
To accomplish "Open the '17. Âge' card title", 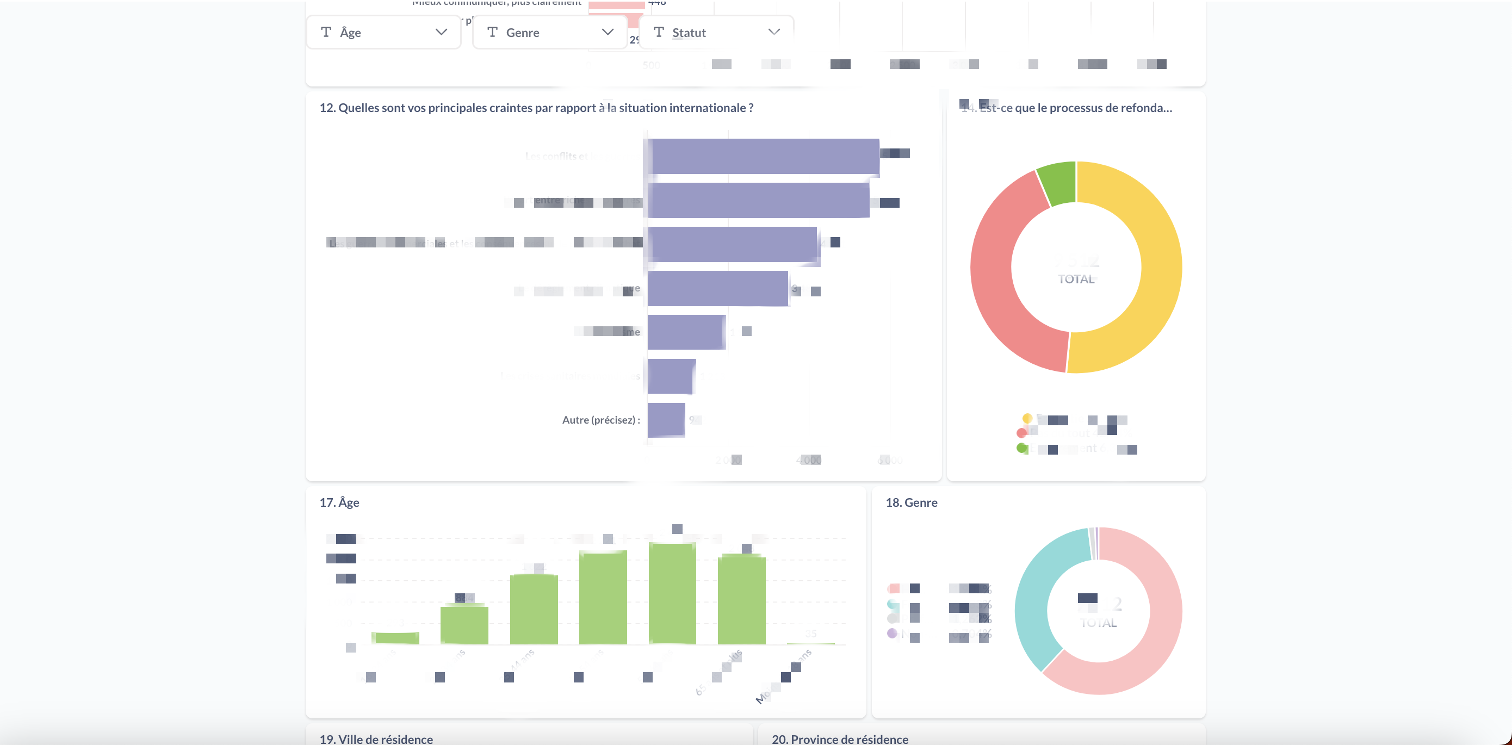I will click(x=339, y=502).
